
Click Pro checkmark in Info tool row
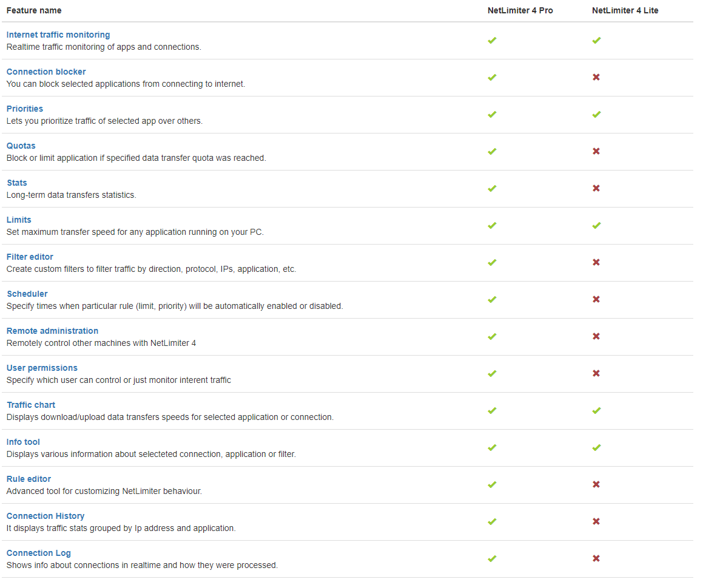coord(492,447)
